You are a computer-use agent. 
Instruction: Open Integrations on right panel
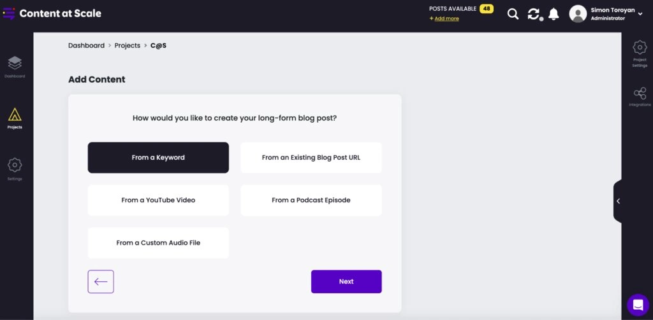(640, 96)
